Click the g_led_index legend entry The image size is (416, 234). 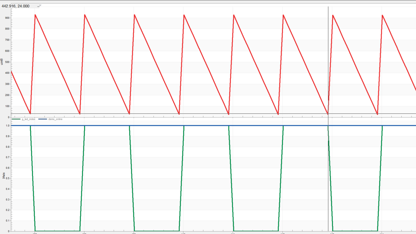point(28,119)
